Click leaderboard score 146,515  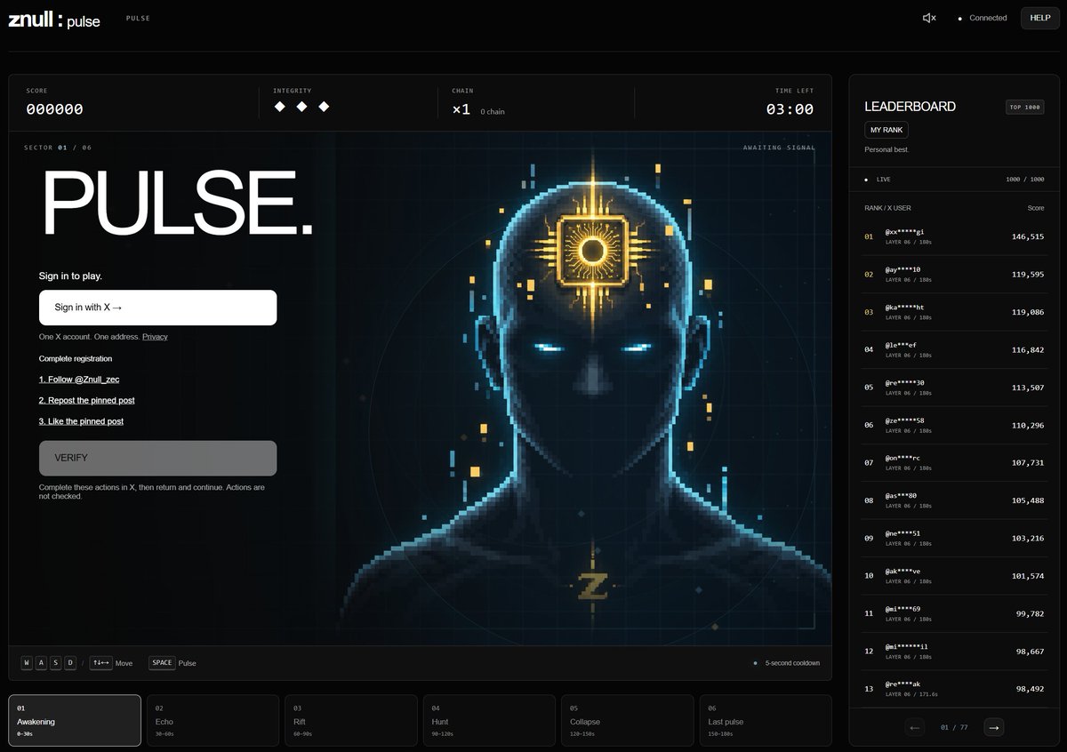1028,236
